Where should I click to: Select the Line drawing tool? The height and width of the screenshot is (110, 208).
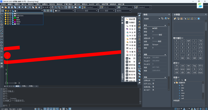(x=2, y=15)
